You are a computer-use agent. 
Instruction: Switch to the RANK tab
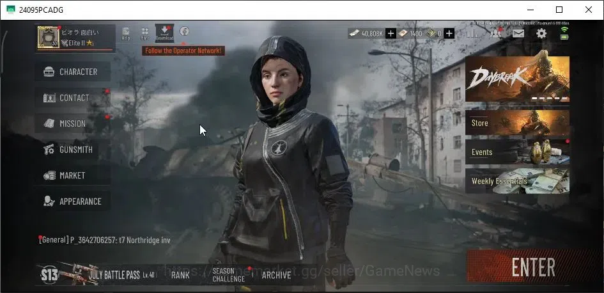(x=180, y=275)
